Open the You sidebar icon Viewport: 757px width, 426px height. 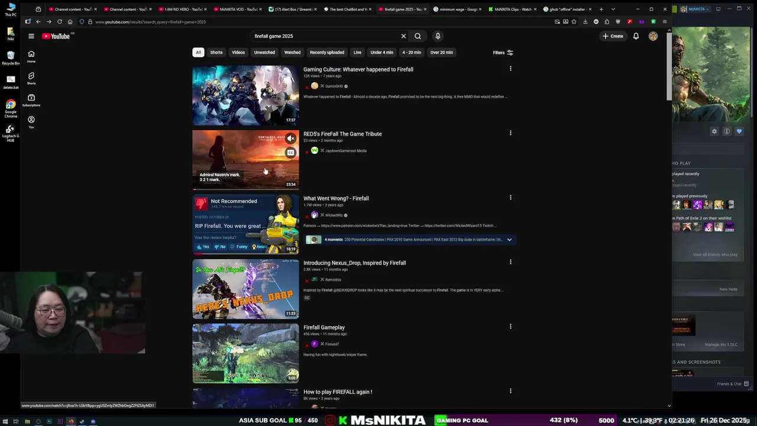(x=31, y=122)
